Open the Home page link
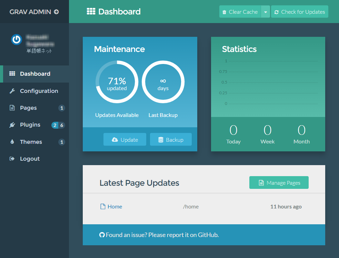This screenshot has height=258, width=339. pyautogui.click(x=114, y=207)
